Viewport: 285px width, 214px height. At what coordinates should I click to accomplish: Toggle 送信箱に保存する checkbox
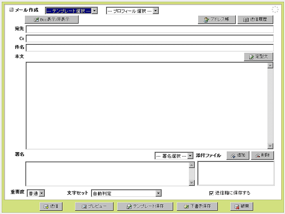coord(211,193)
